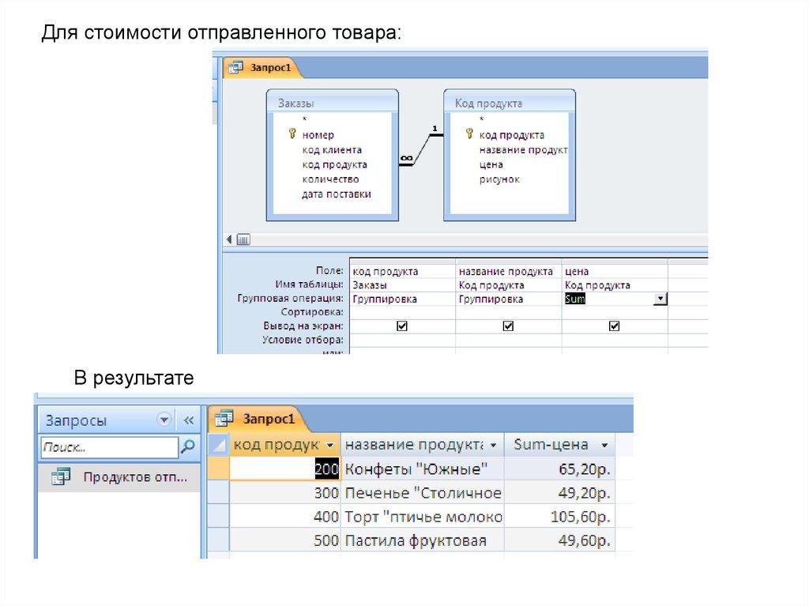Image resolution: width=809 pixels, height=606 pixels.
Task: Click the magnifier search icon in navigation pane
Action: [188, 447]
